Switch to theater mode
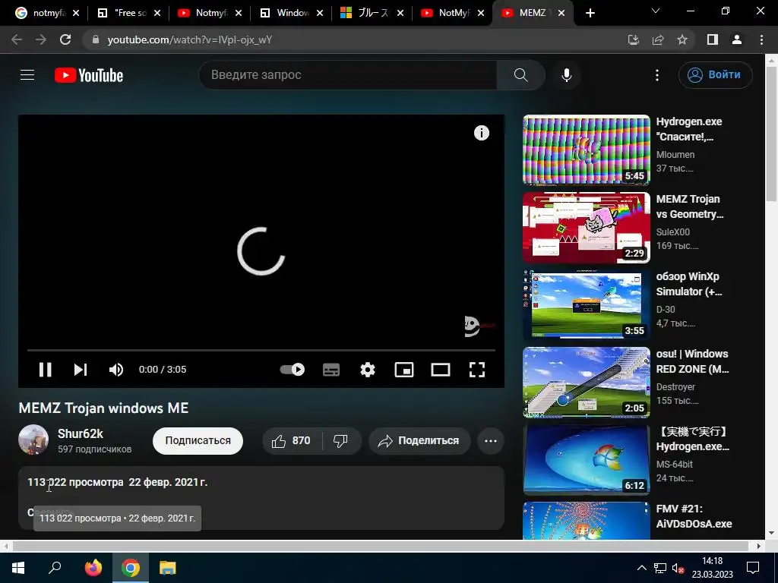 441,370
